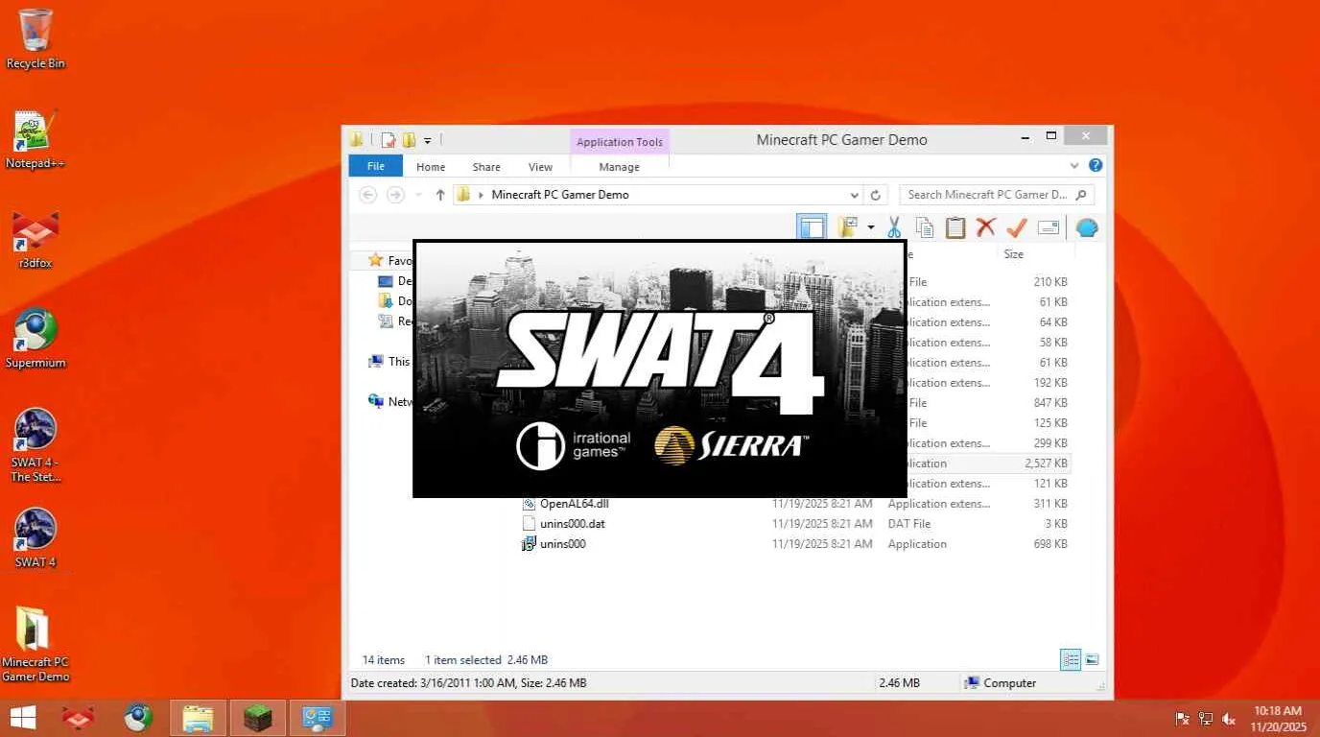Open the Customize Quick Access Toolbar dropdown
This screenshot has height=737, width=1320.
[x=428, y=140]
